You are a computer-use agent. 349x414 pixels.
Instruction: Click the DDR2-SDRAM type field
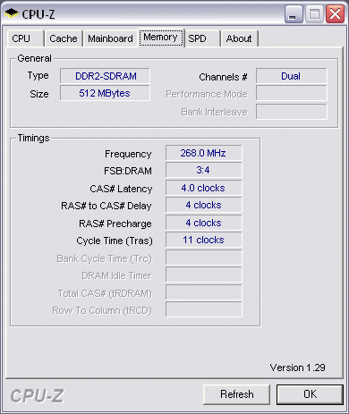tap(105, 76)
